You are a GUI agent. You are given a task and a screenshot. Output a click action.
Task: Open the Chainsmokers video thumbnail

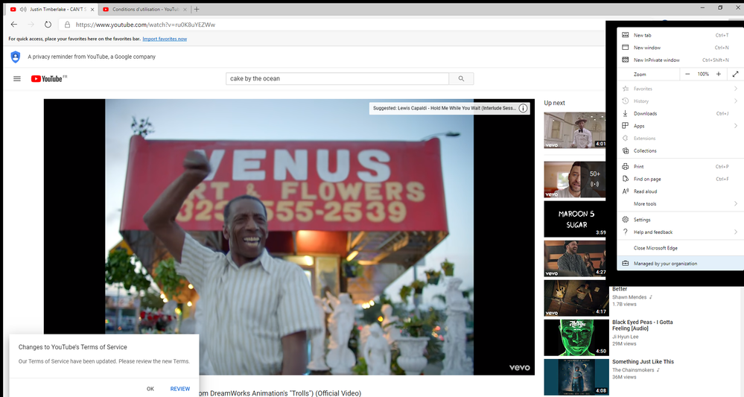click(576, 377)
